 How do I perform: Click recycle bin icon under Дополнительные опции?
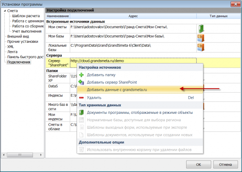tap(81, 150)
